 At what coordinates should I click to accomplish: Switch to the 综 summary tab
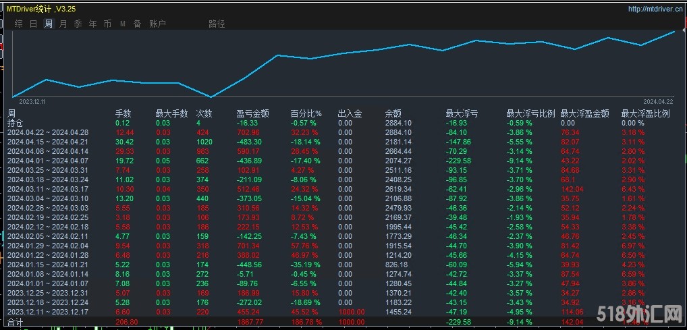tap(18, 24)
